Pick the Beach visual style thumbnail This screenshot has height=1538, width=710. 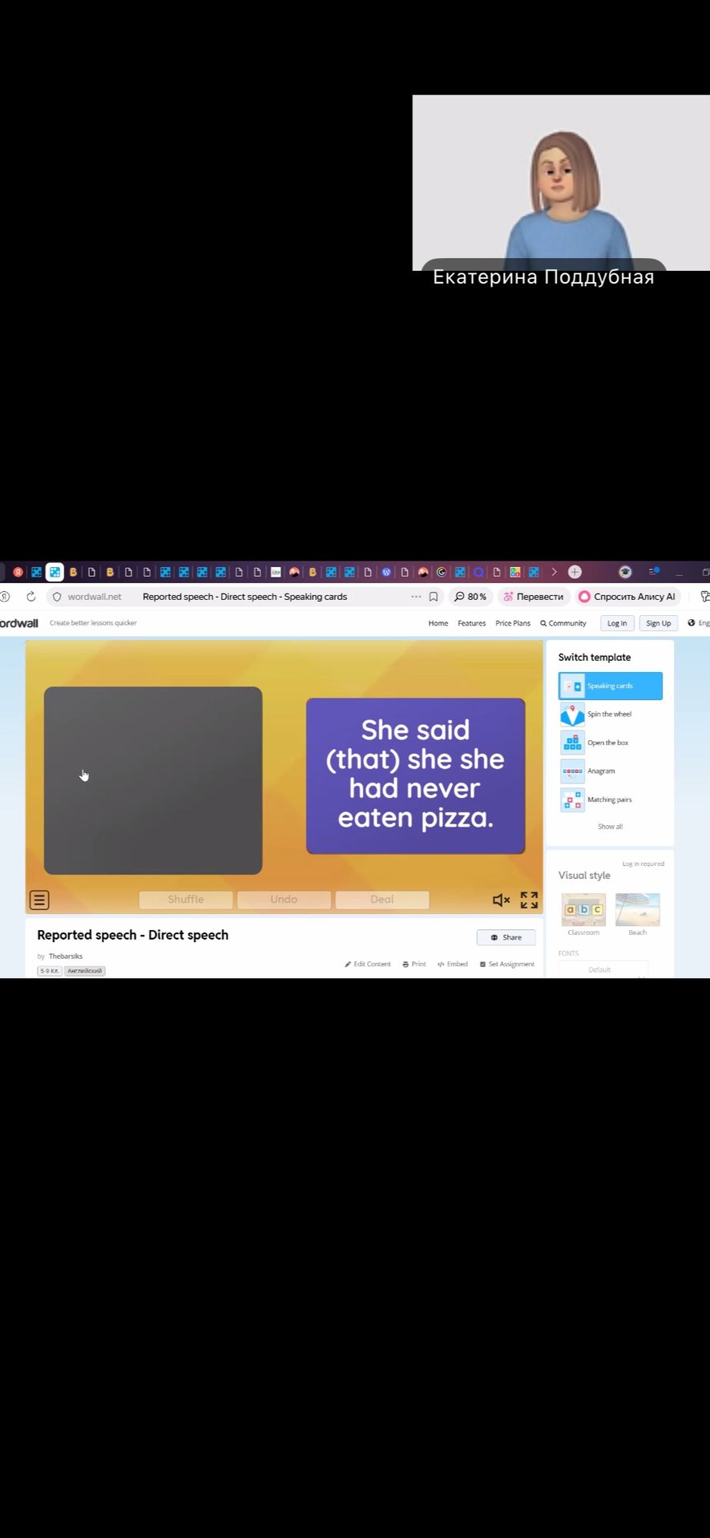(638, 910)
